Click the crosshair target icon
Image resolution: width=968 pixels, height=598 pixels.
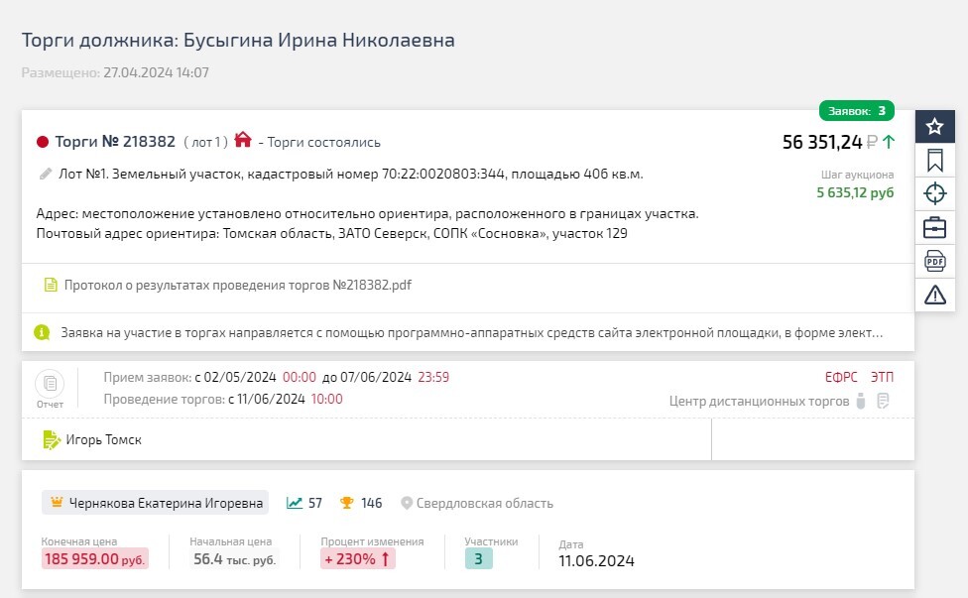934,193
